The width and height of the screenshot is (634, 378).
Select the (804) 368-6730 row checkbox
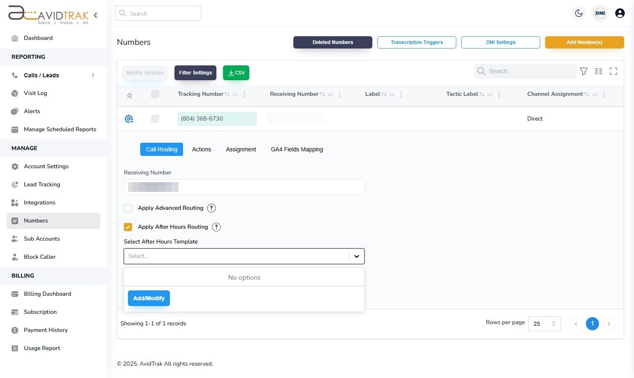pos(155,119)
